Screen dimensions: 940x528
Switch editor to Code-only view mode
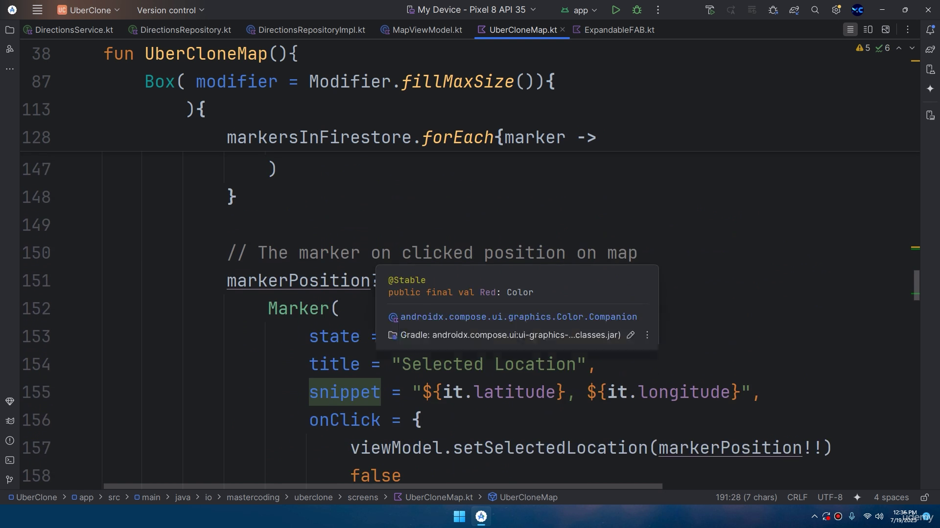pyautogui.click(x=850, y=30)
